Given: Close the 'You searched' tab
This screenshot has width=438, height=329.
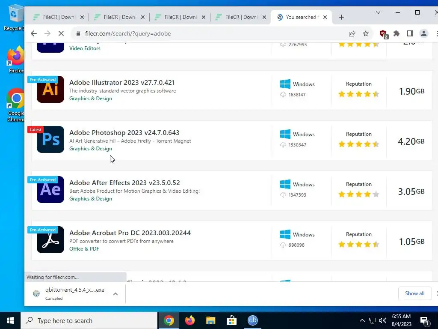Looking at the screenshot, I should (325, 17).
